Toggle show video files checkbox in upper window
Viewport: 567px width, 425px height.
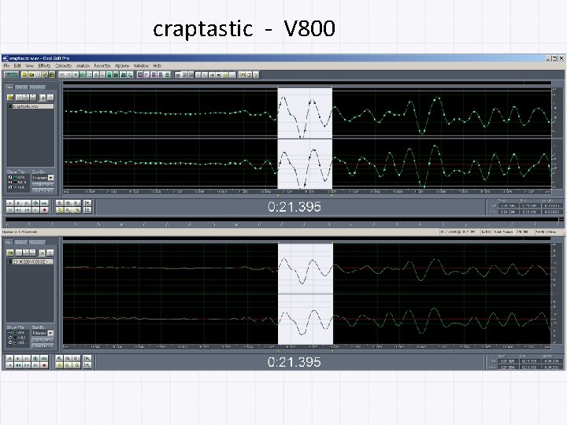click(9, 187)
